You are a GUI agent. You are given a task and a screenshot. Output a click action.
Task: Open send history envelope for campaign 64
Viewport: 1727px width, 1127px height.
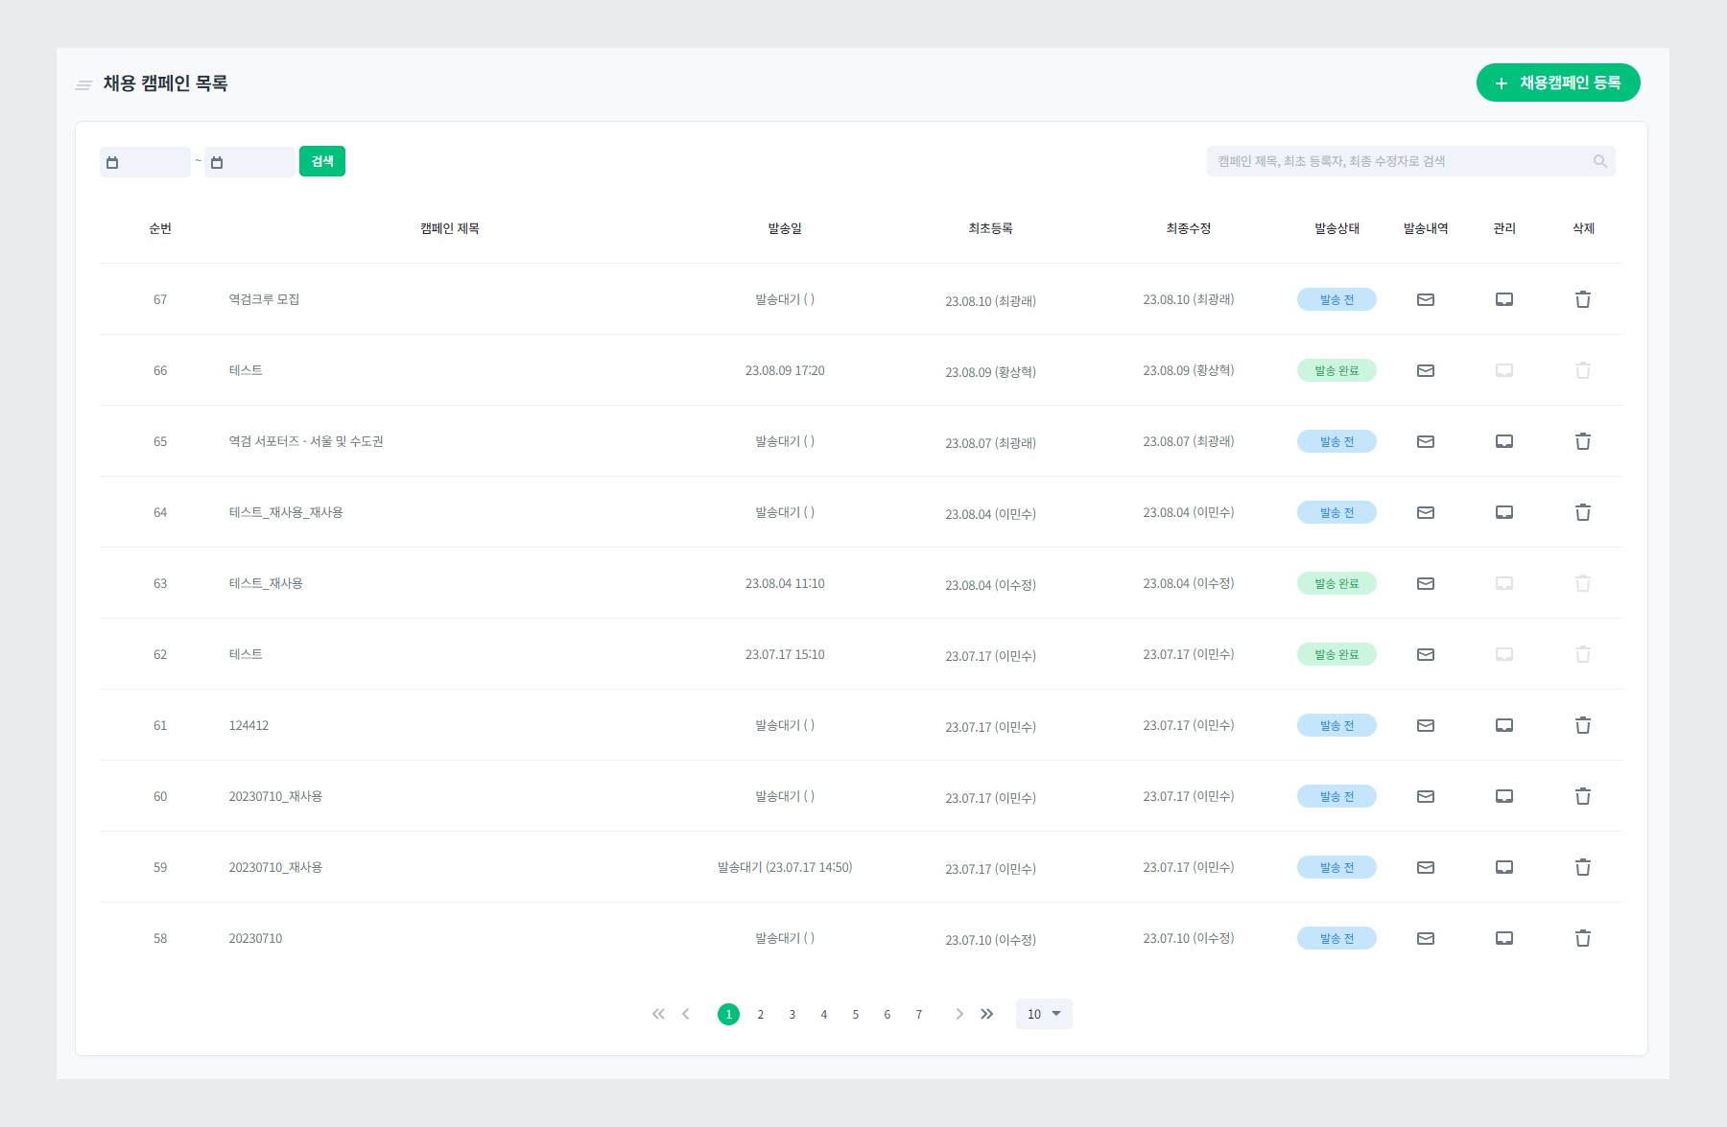pos(1426,512)
